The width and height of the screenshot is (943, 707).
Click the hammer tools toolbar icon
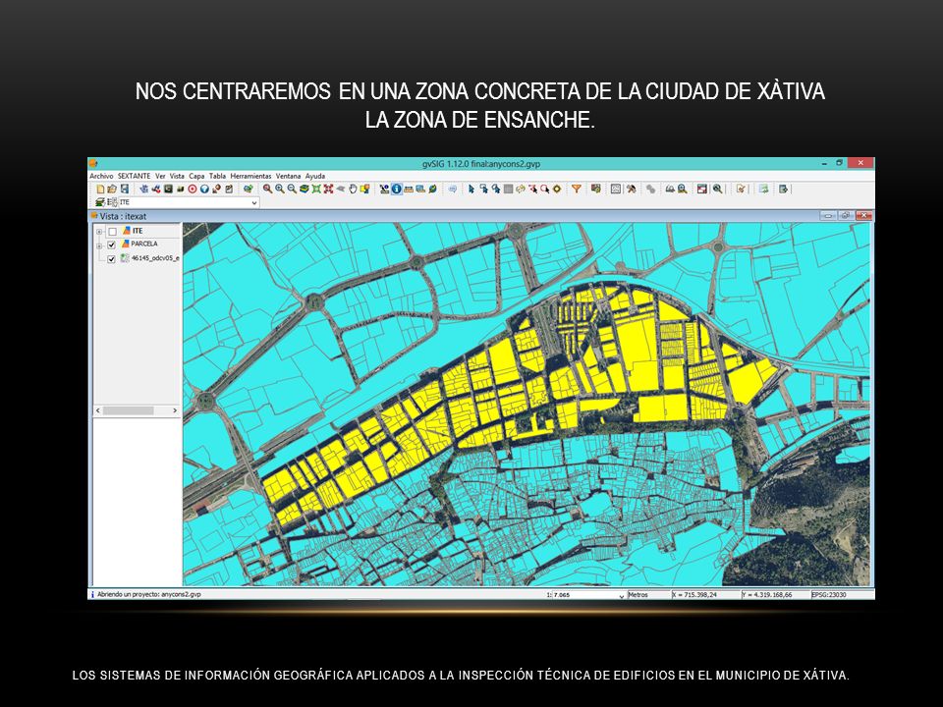[631, 189]
